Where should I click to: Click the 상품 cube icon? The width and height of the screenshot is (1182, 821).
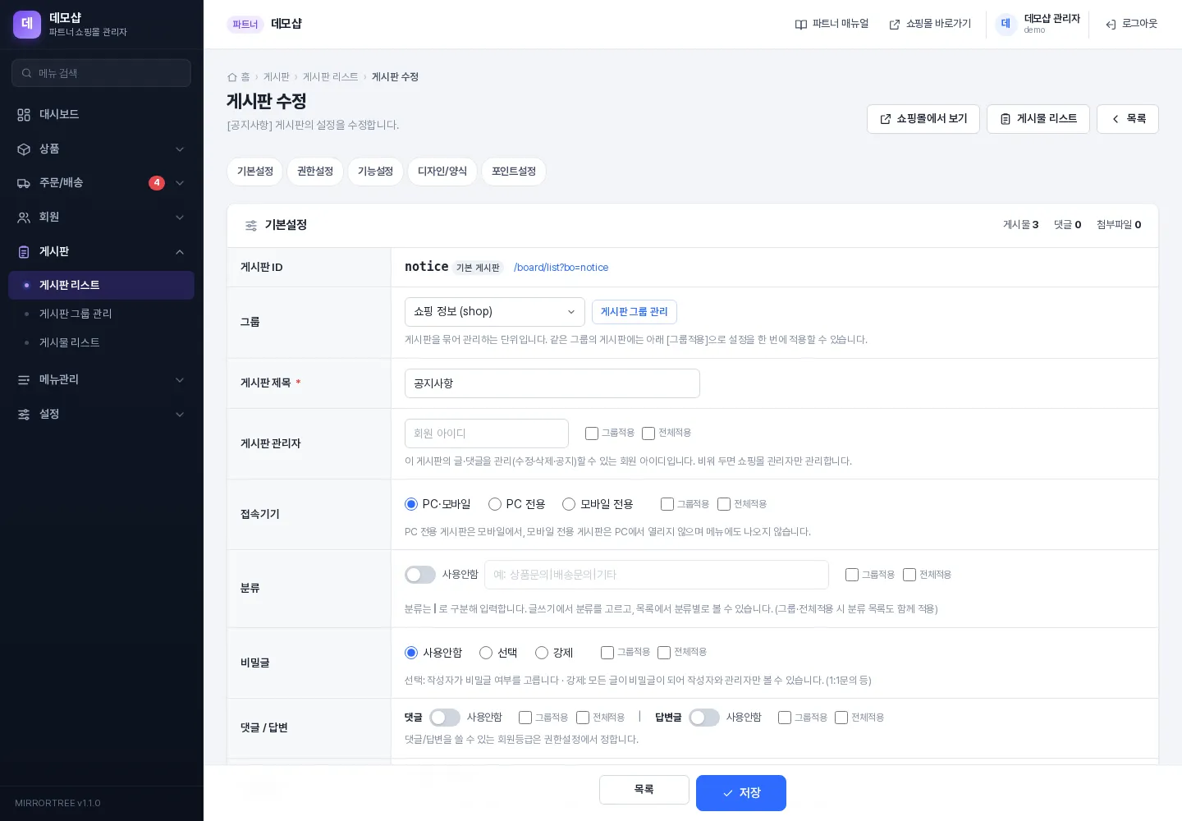point(24,149)
